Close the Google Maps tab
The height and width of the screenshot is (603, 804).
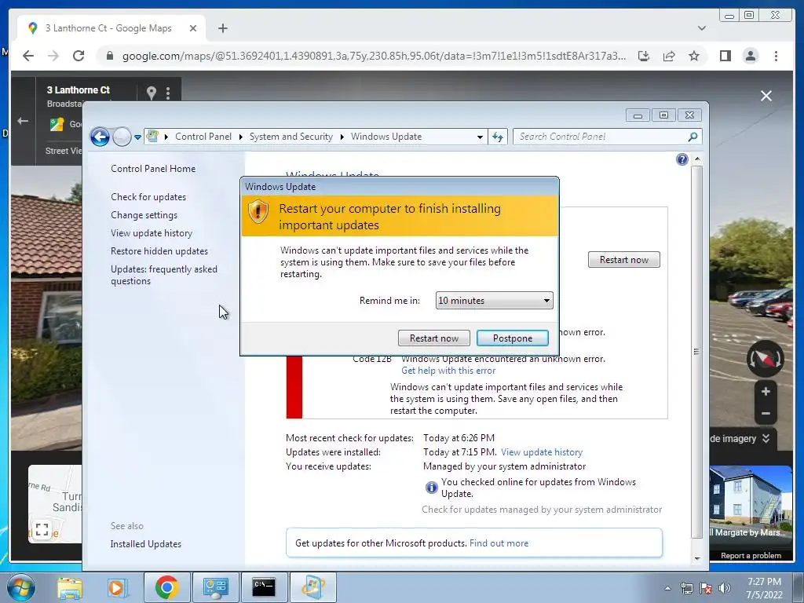pyautogui.click(x=193, y=28)
